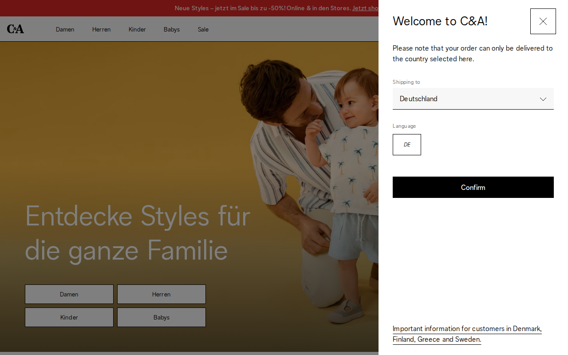Select the DE language option
Image resolution: width=568 pixels, height=355 pixels.
point(407,145)
